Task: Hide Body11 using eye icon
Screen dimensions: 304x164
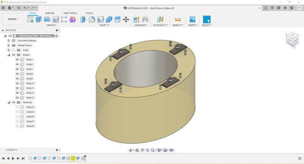Action: click(17, 88)
